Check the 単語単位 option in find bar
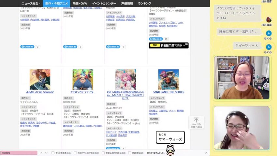Viewport: 277px width, 156px height. click(130, 153)
